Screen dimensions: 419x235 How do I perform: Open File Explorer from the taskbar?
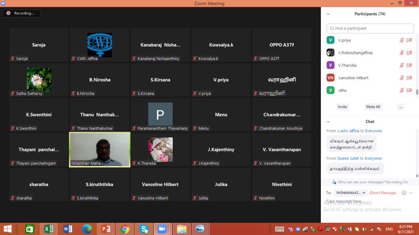click(x=182, y=229)
